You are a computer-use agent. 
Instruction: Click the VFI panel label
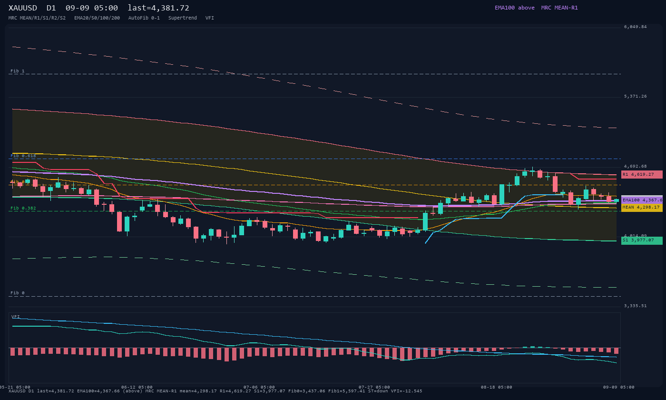click(x=16, y=317)
